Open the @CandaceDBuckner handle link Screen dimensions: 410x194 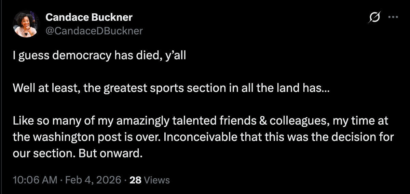(x=94, y=31)
